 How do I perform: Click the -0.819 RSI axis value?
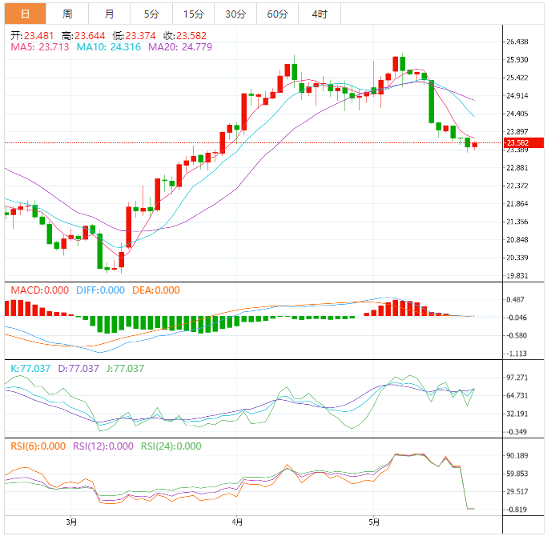point(517,510)
